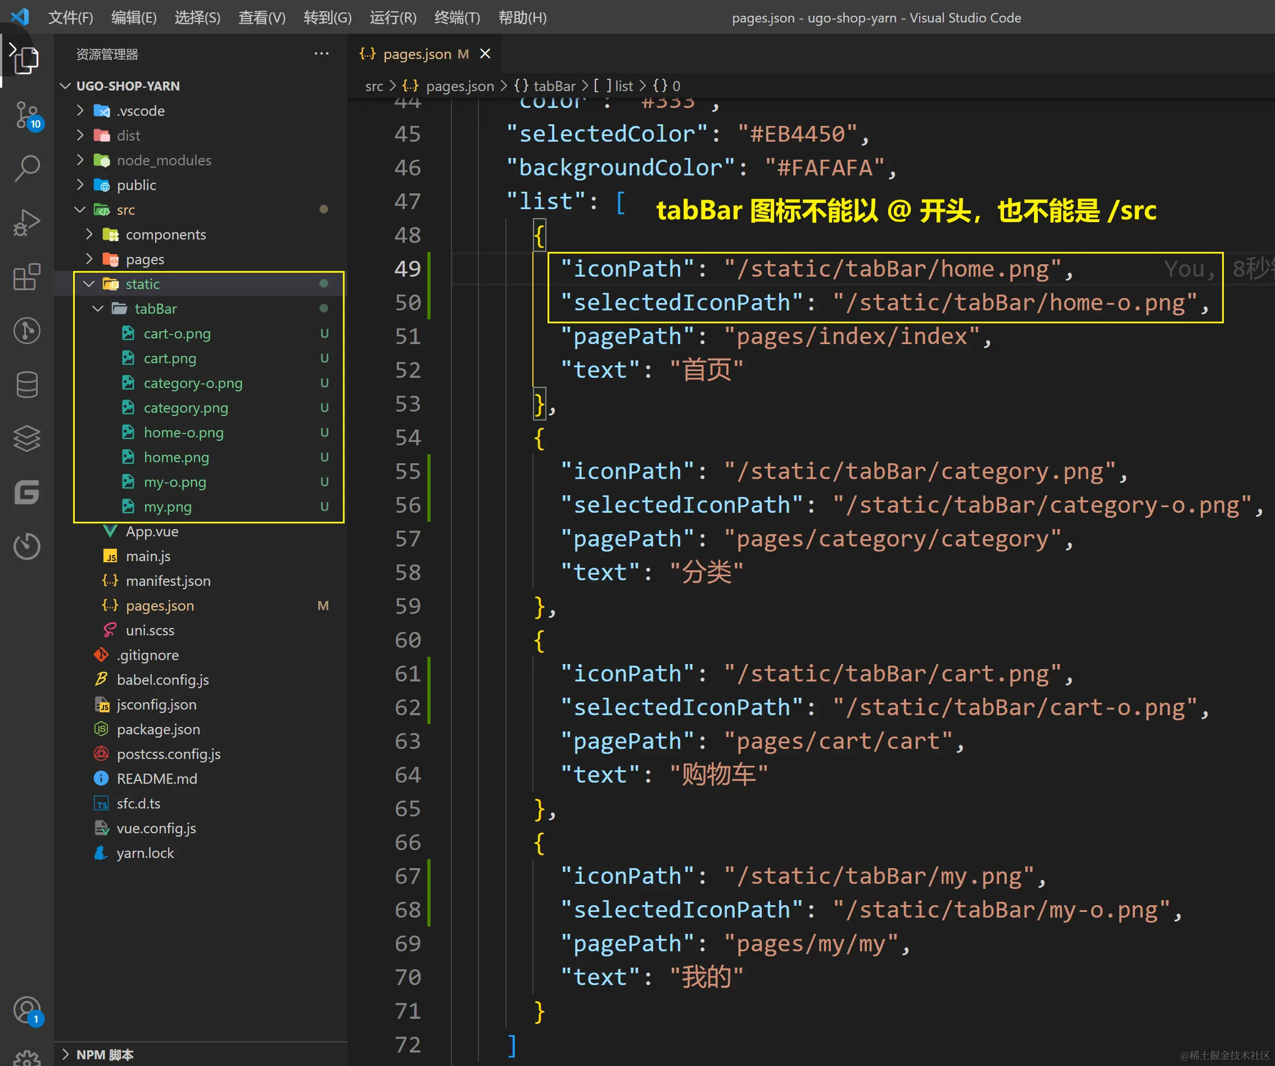This screenshot has height=1066, width=1275.
Task: Open the 查看(V) menu
Action: pyautogui.click(x=261, y=17)
